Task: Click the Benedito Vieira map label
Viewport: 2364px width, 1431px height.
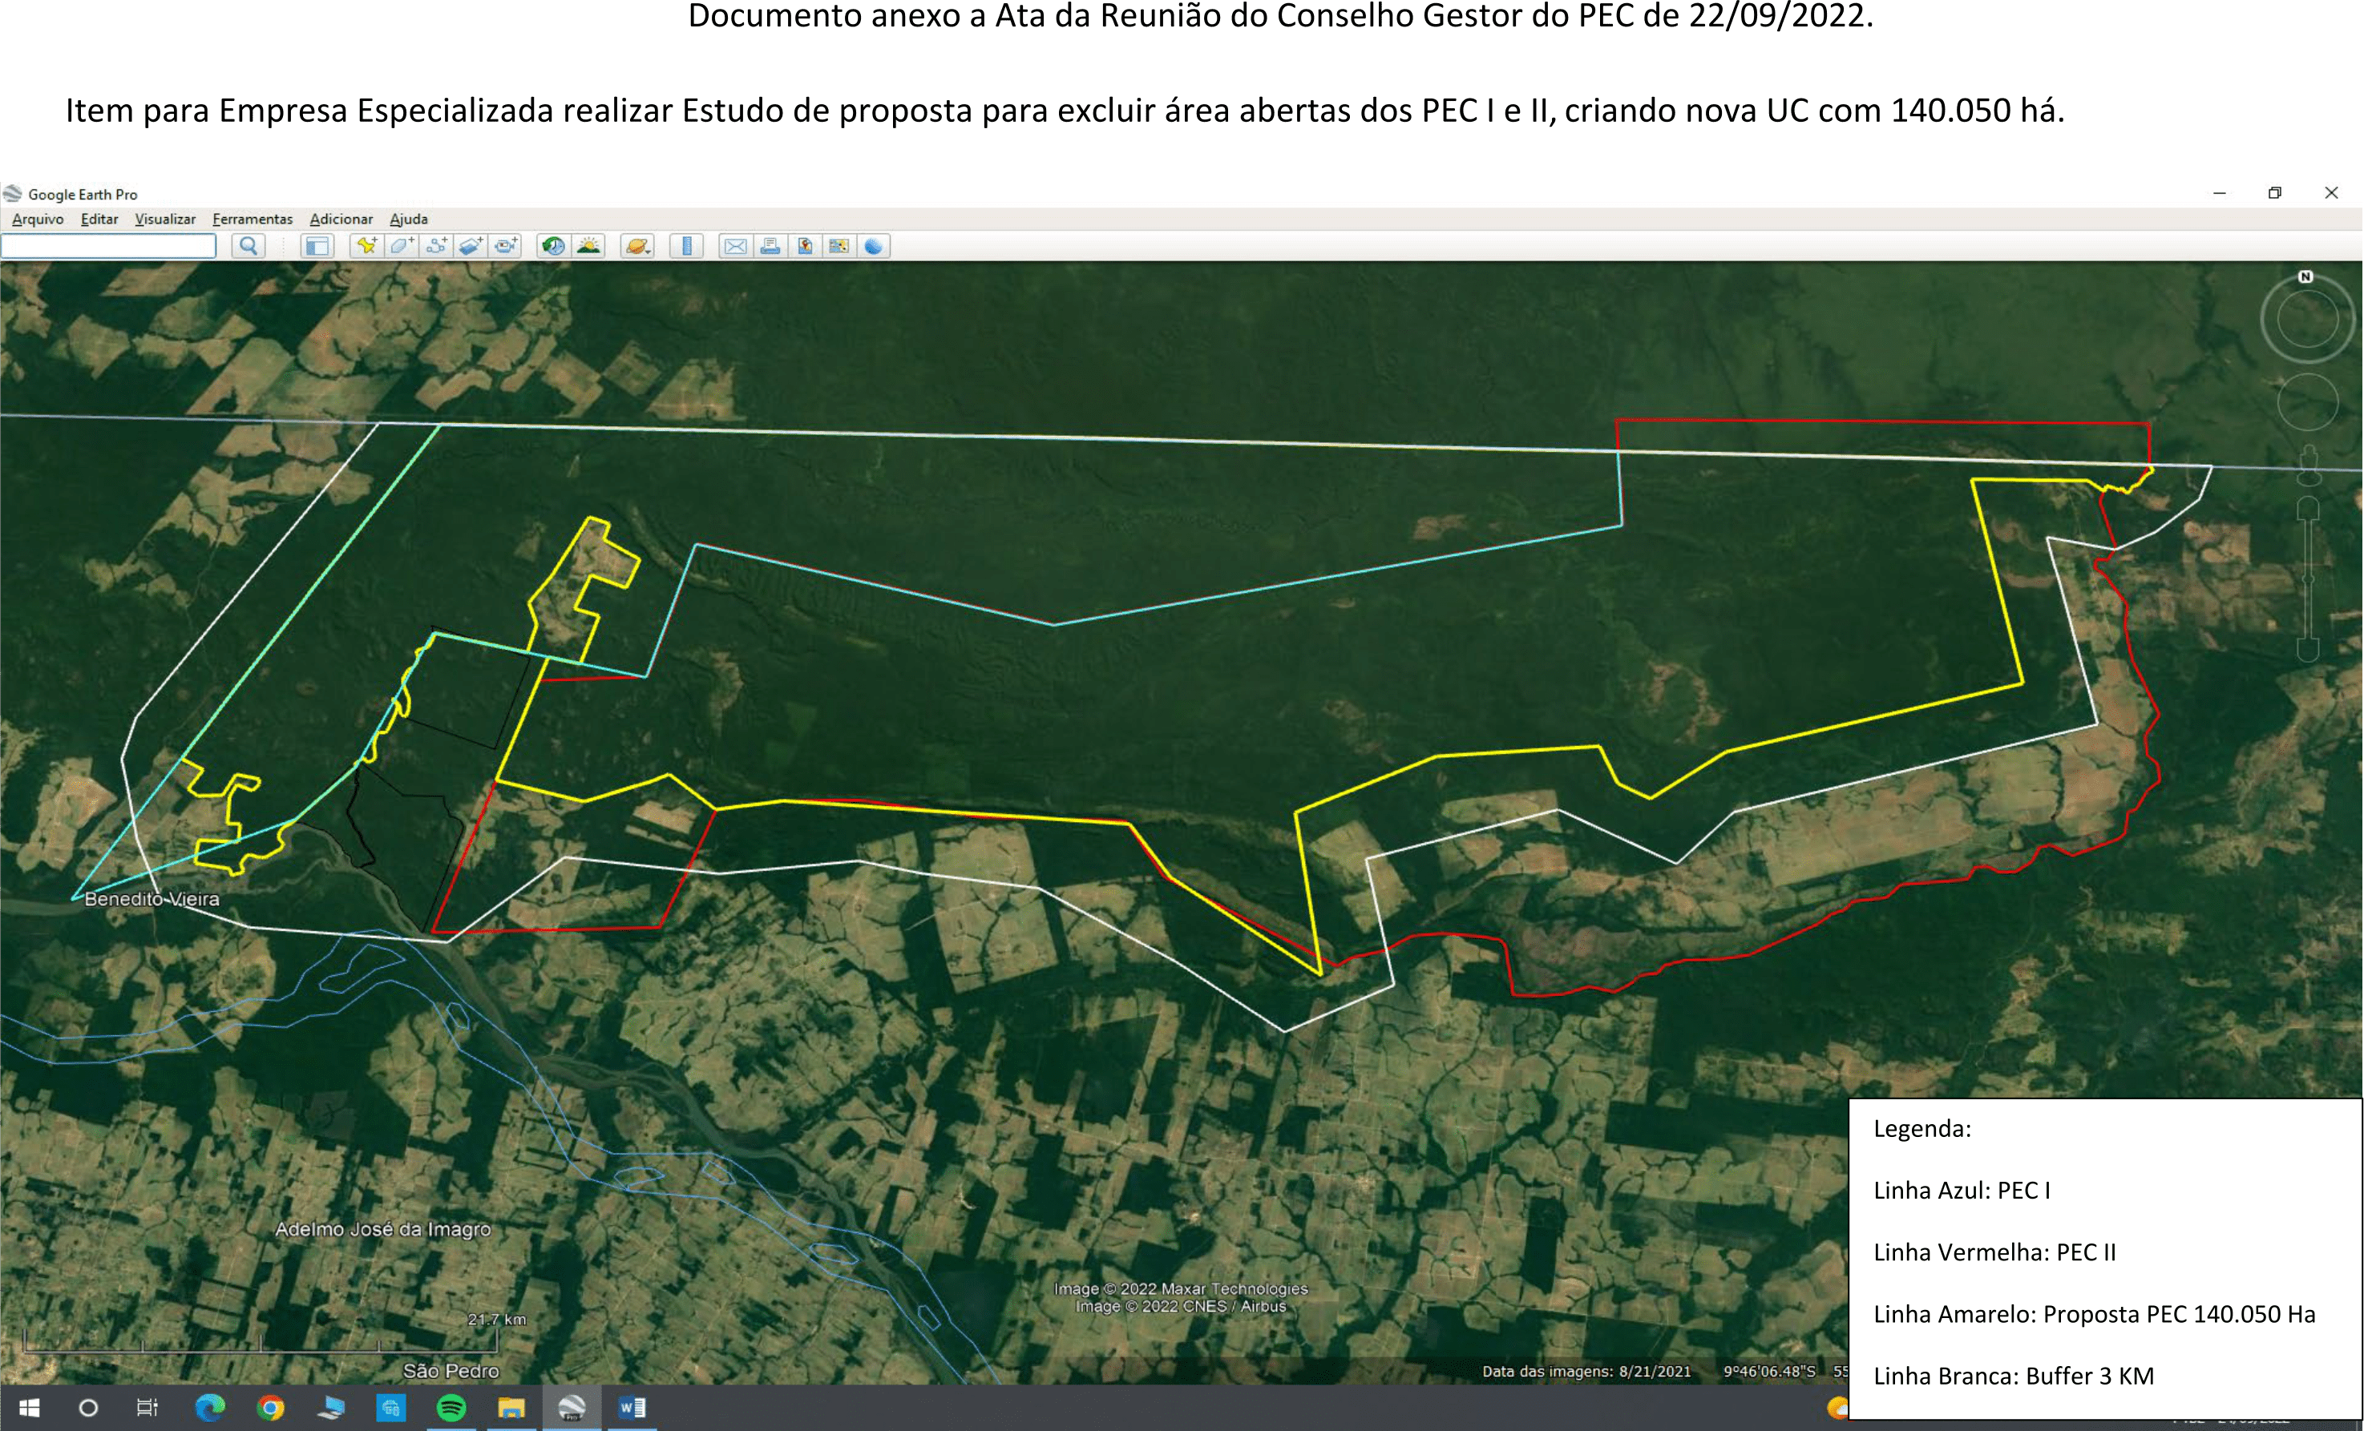Action: (x=152, y=900)
